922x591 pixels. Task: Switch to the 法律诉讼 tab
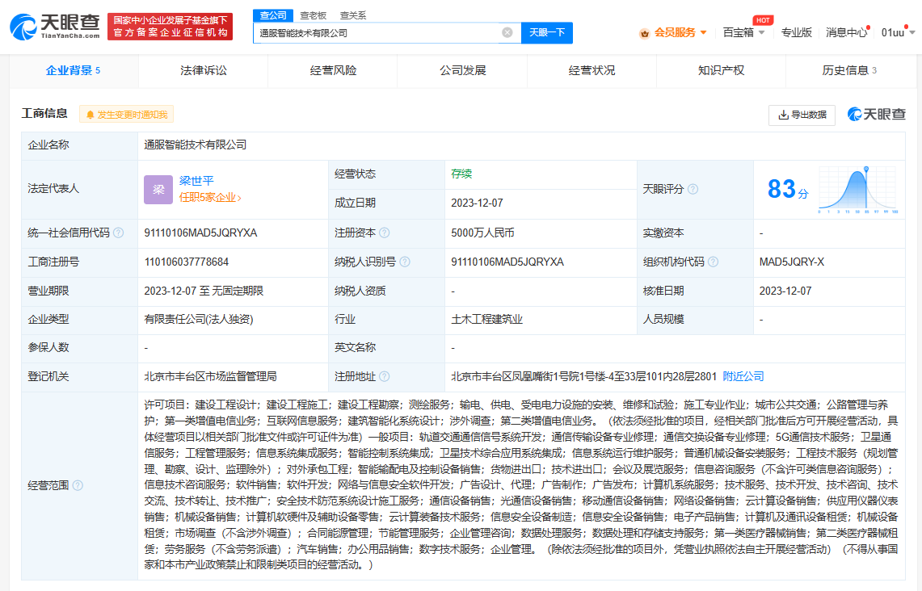(x=204, y=71)
